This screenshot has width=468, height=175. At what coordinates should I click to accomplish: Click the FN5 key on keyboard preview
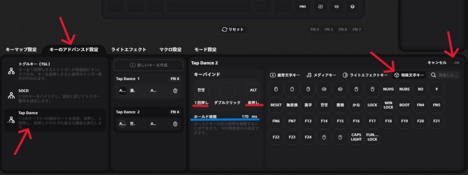click(x=302, y=7)
